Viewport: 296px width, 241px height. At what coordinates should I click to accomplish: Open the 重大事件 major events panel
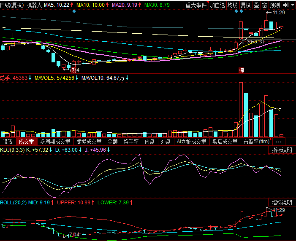point(196,5)
